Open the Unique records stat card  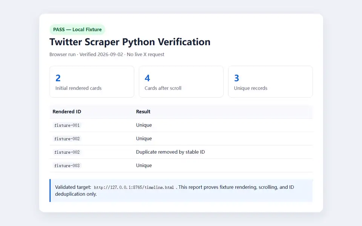pos(270,82)
